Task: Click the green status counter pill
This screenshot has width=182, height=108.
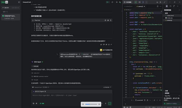Action: (x=108, y=2)
